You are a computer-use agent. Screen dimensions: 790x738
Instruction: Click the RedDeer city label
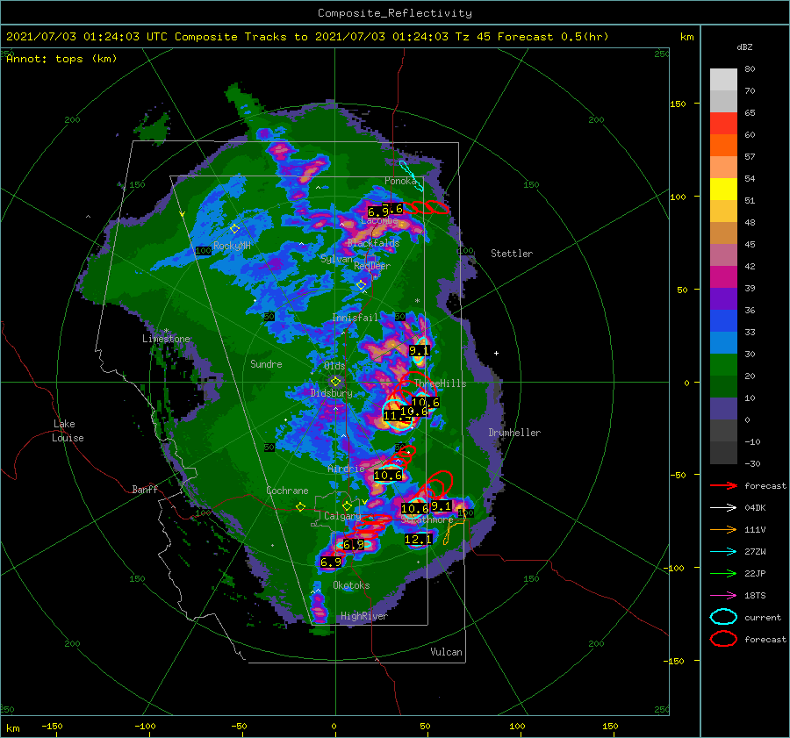(372, 266)
